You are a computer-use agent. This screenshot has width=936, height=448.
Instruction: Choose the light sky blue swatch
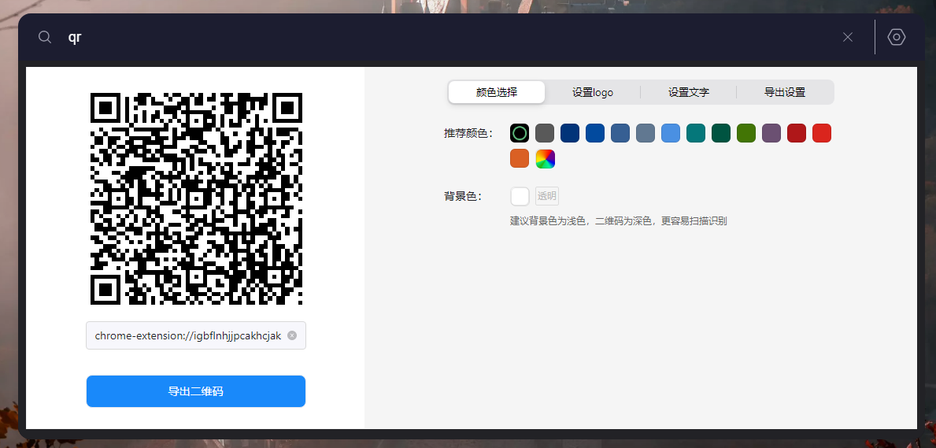tap(671, 132)
